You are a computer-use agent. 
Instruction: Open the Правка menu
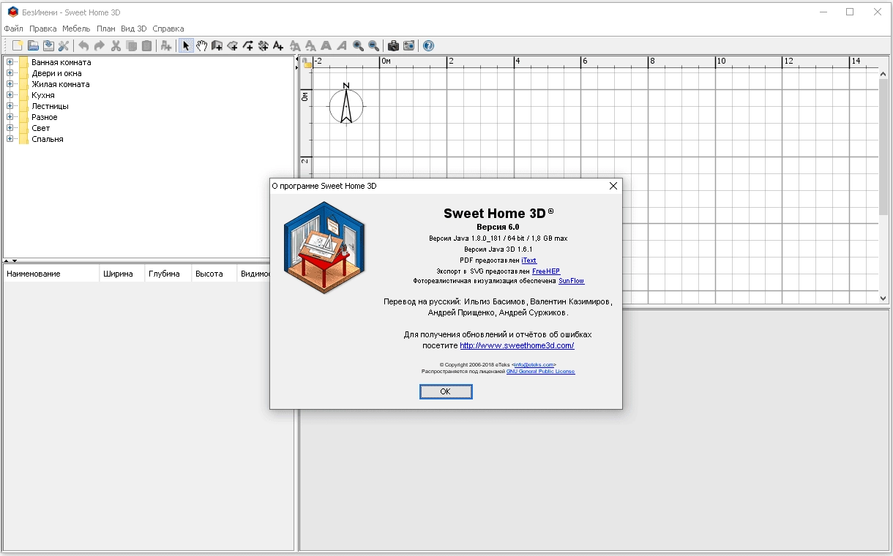pyautogui.click(x=43, y=29)
